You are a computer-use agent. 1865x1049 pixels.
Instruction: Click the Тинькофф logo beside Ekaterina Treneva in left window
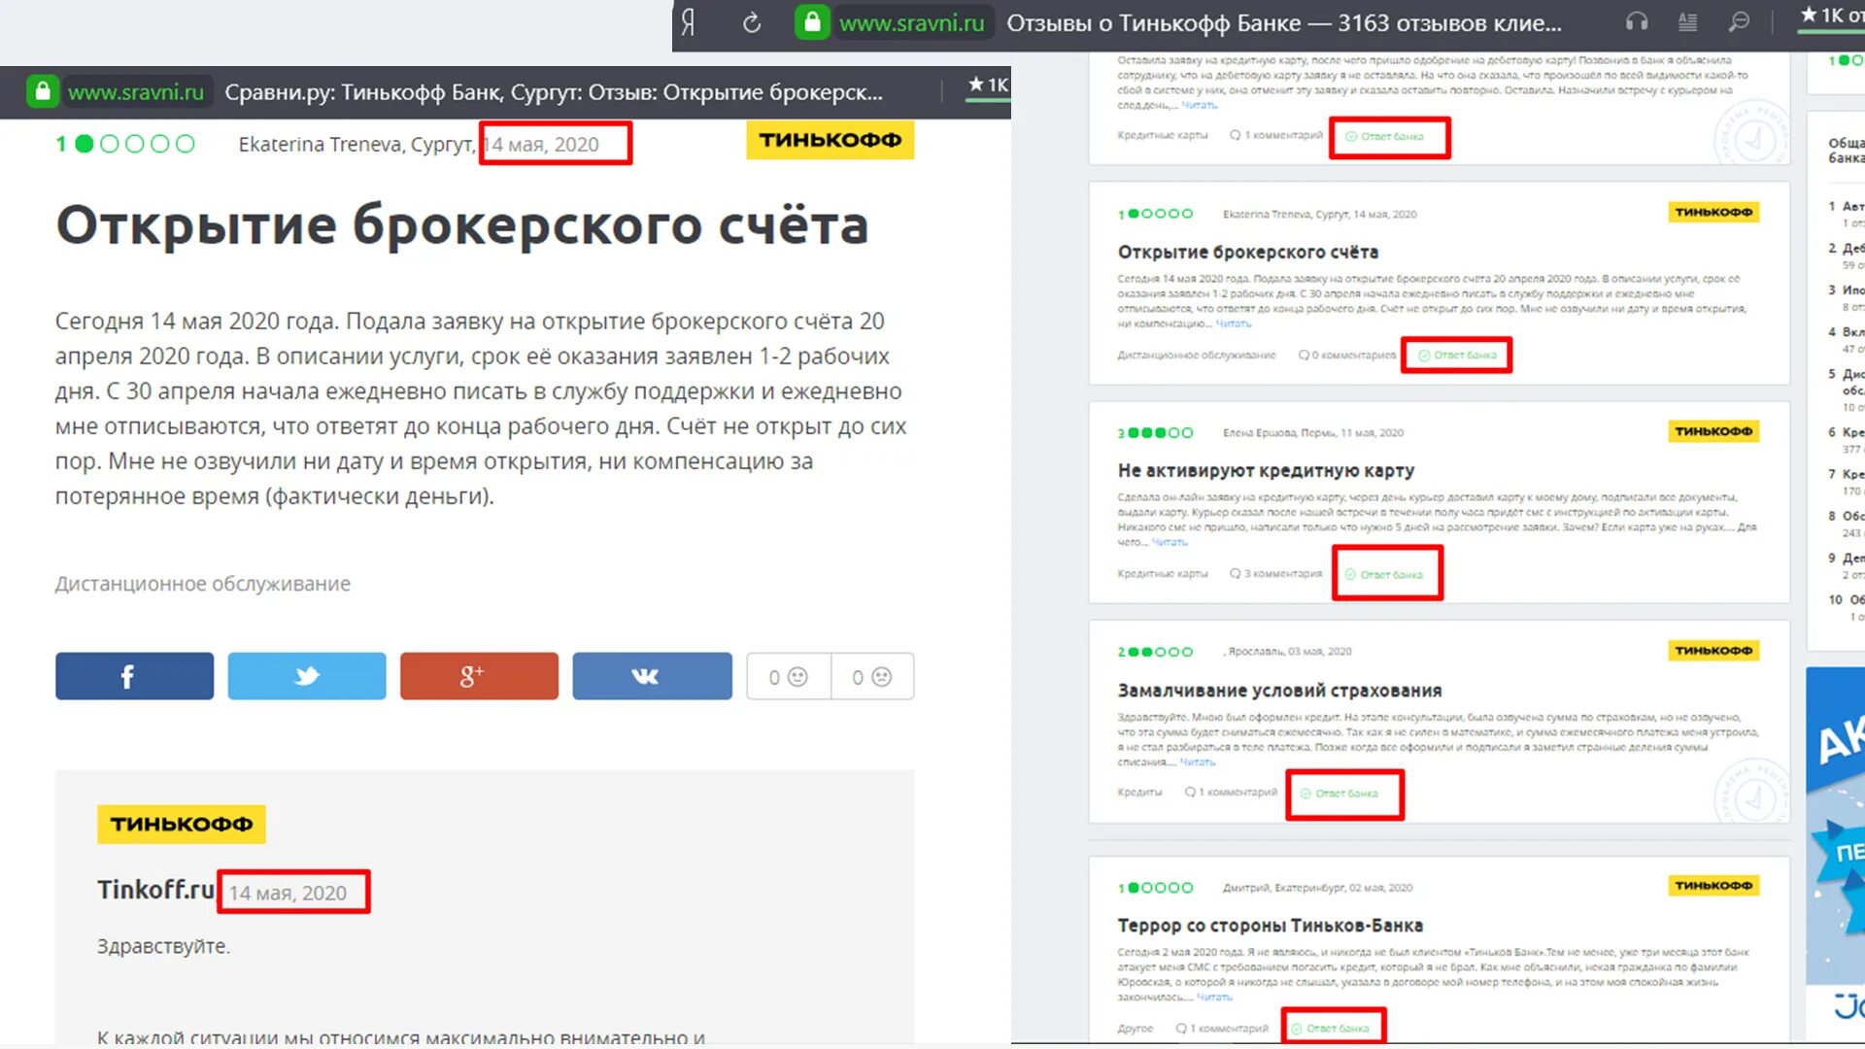point(830,140)
